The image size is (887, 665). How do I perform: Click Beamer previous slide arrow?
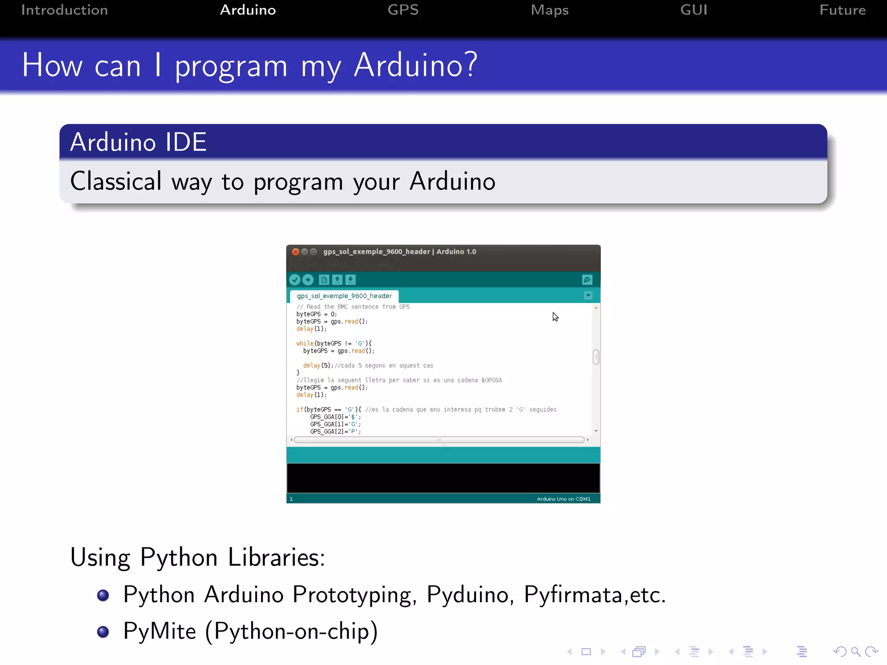click(570, 652)
